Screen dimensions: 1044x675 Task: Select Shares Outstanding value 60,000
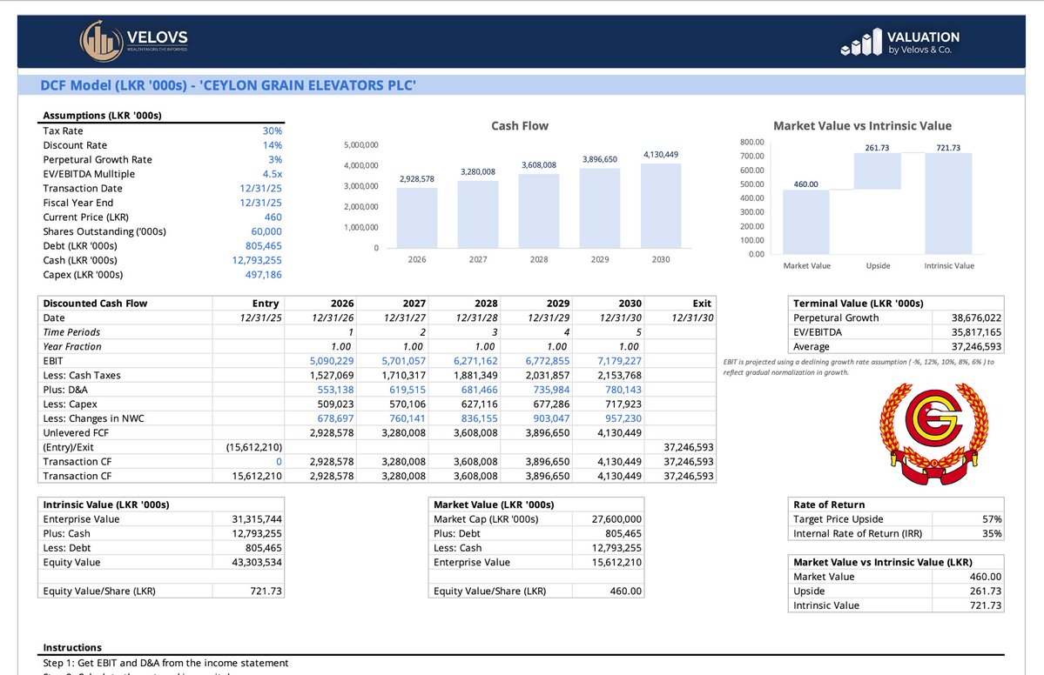pyautogui.click(x=266, y=231)
